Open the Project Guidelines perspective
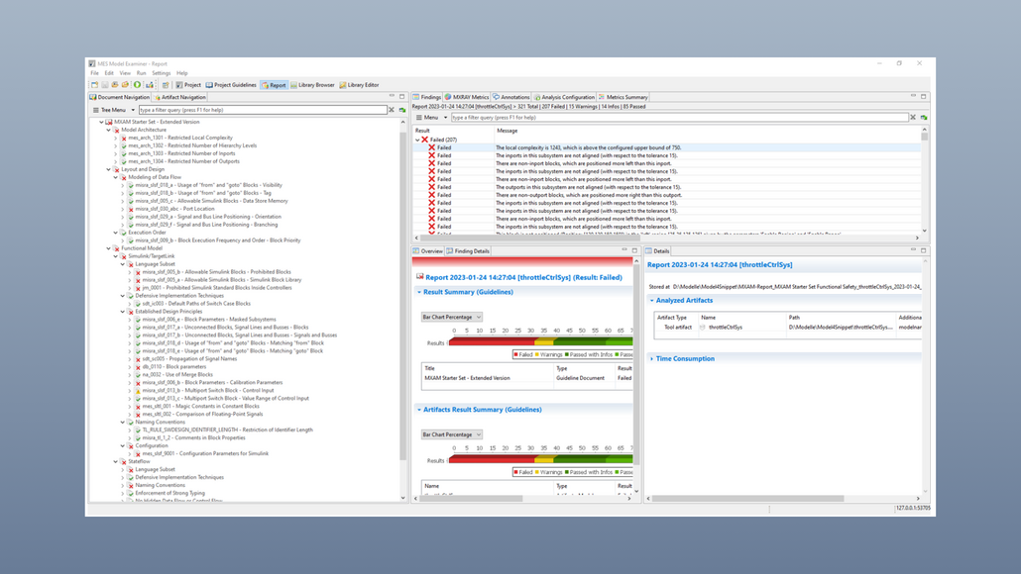This screenshot has width=1021, height=574. coord(231,85)
